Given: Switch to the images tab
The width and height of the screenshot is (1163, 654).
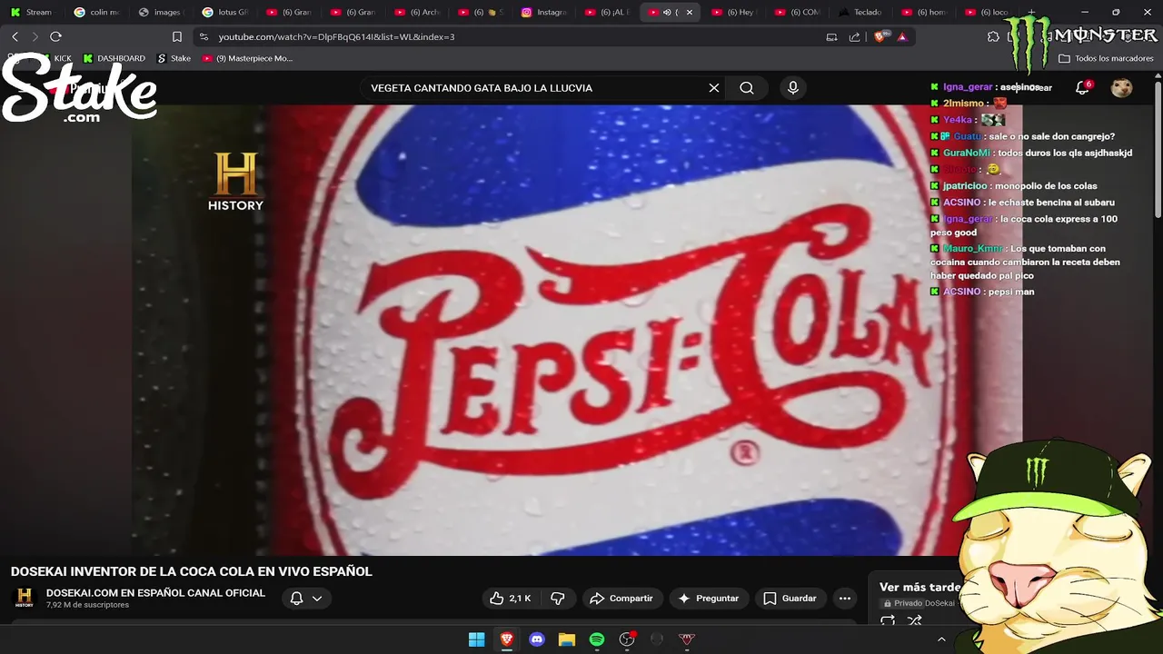Looking at the screenshot, I should 161,12.
